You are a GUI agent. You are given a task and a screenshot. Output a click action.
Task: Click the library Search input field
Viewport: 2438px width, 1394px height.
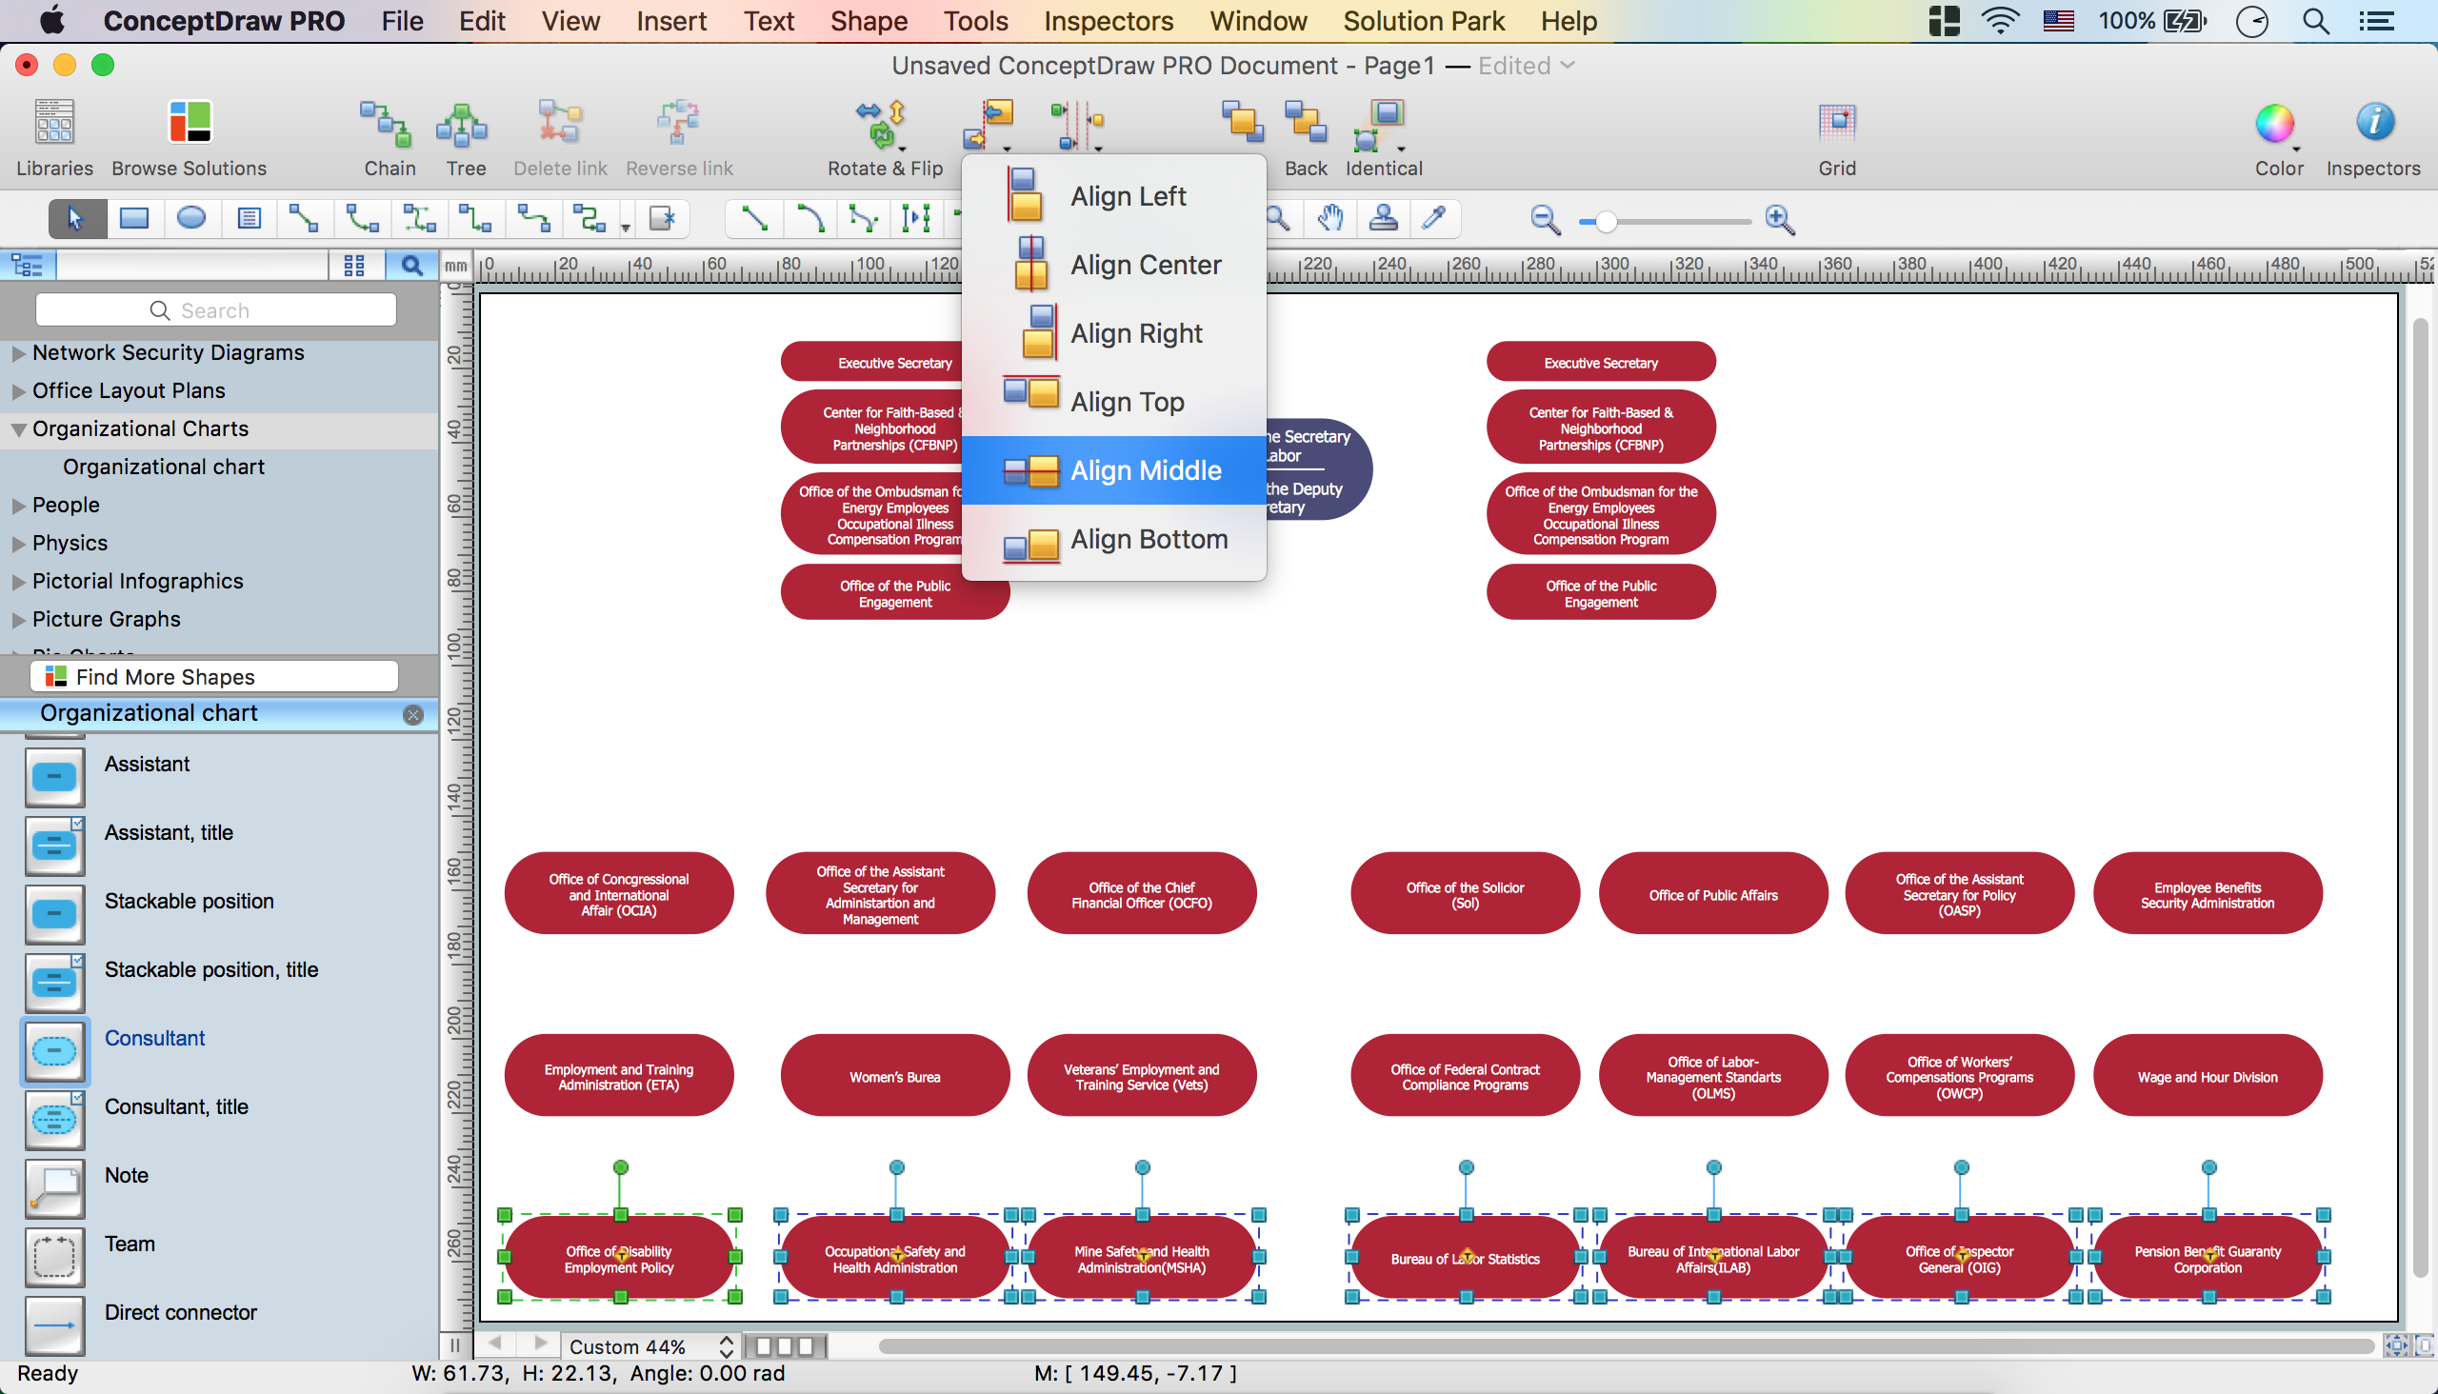(x=215, y=310)
